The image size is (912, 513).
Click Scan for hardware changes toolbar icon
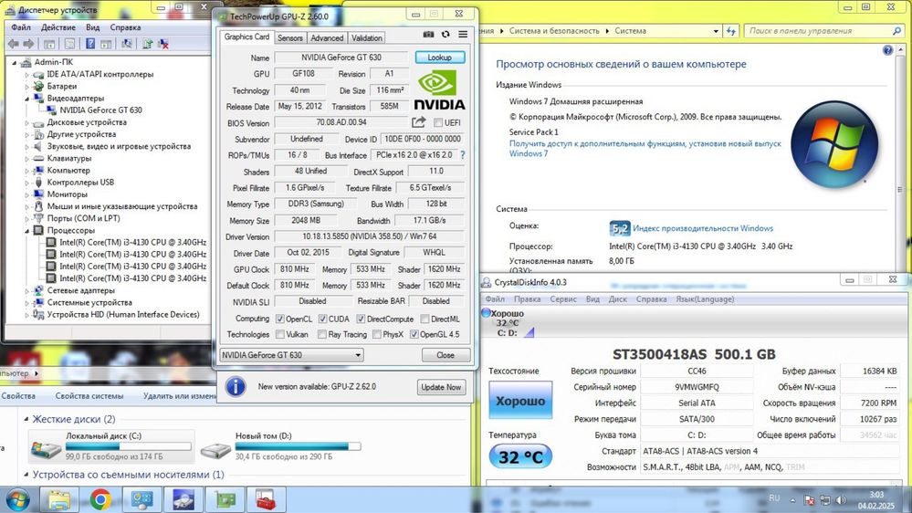[126, 44]
